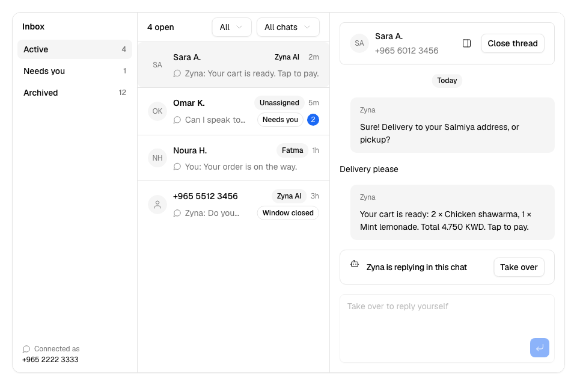The height and width of the screenshot is (385, 577).
Task: Select the Active inbox folder
Action: (75, 49)
